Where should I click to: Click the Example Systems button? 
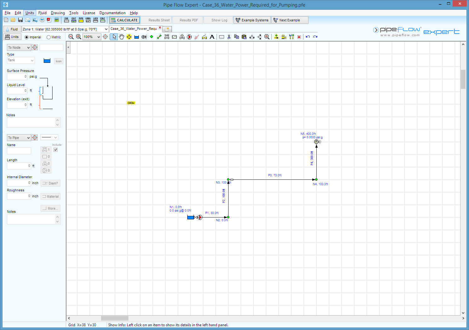coord(252,20)
